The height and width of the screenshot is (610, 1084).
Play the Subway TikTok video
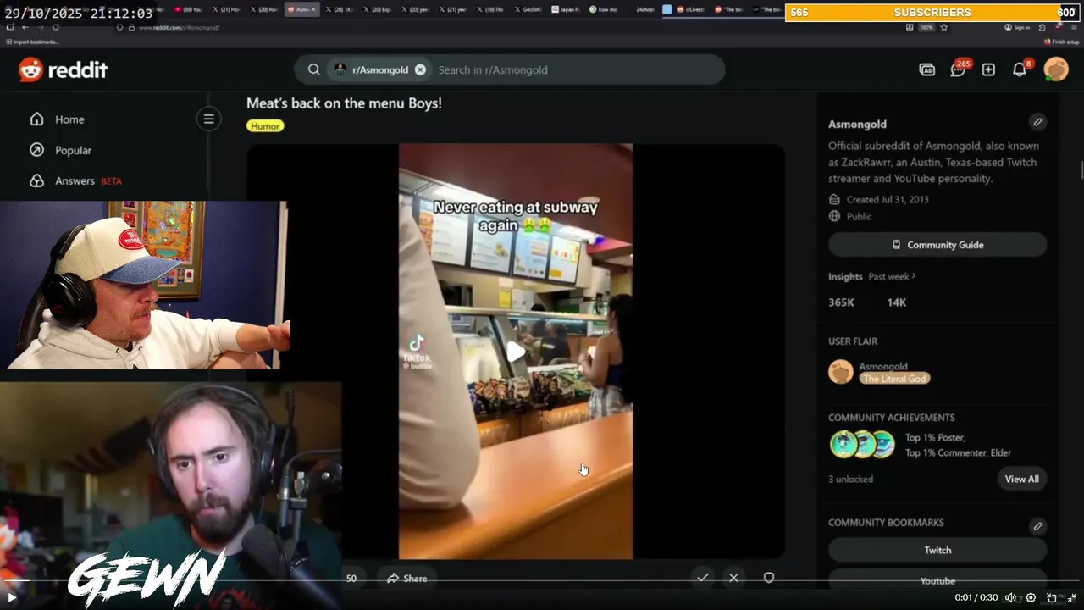click(x=516, y=352)
